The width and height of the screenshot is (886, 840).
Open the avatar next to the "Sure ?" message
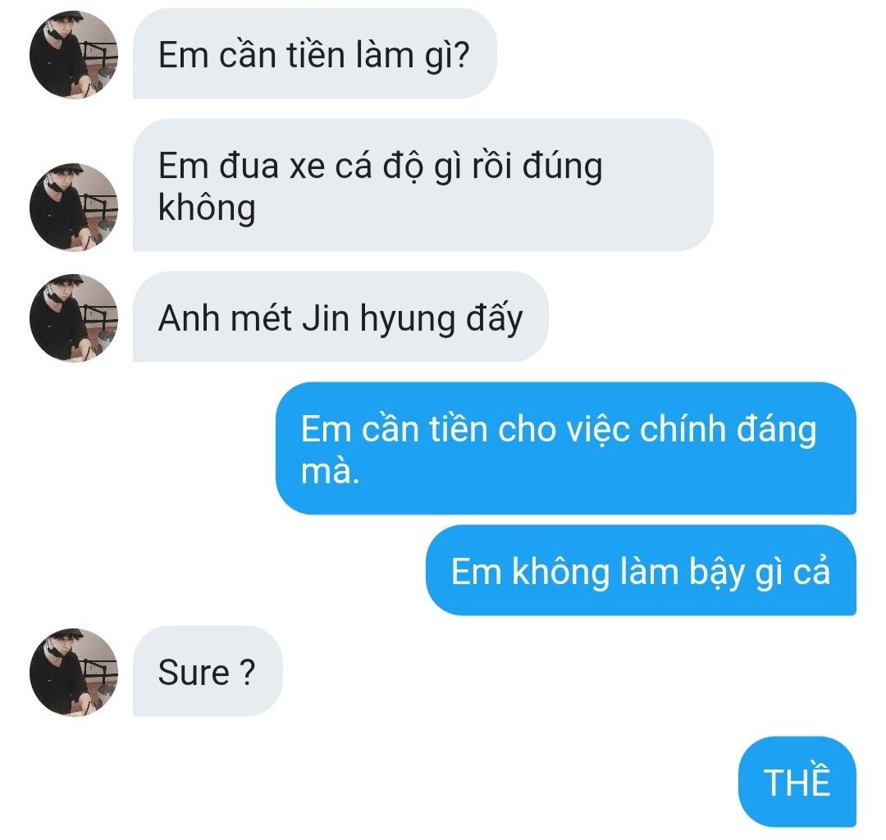point(74,672)
